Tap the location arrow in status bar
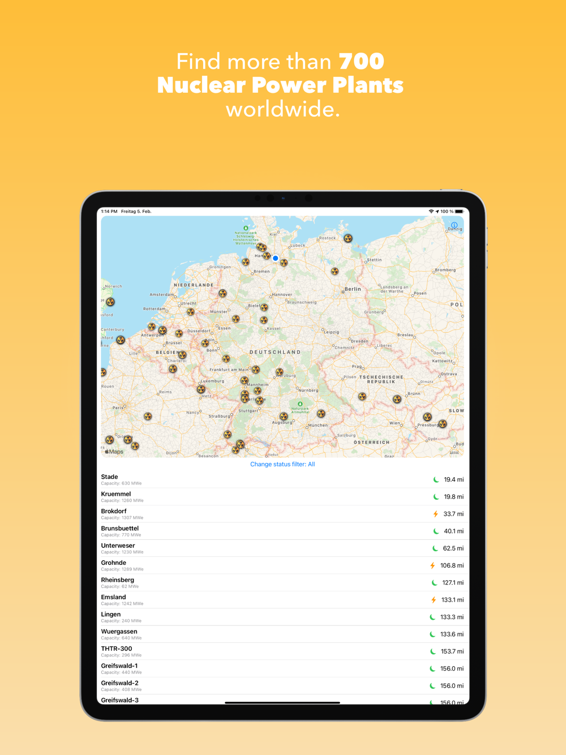This screenshot has height=755, width=566. tap(438, 211)
